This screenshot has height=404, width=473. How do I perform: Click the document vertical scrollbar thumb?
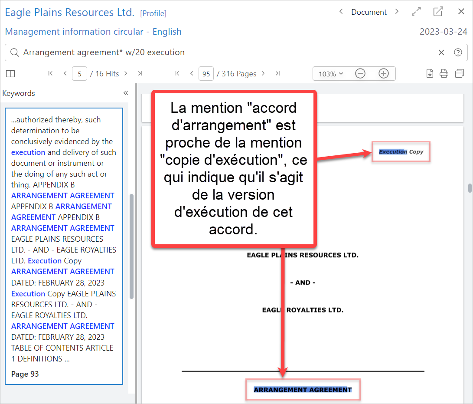470,187
